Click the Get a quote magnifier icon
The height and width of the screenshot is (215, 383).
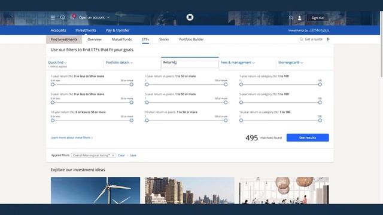click(301, 39)
